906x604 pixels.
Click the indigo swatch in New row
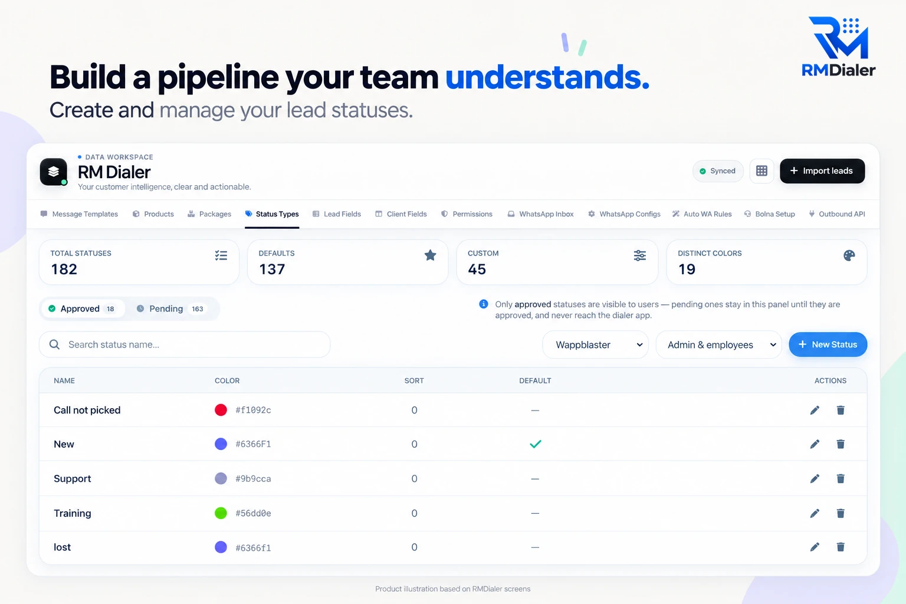tap(221, 444)
